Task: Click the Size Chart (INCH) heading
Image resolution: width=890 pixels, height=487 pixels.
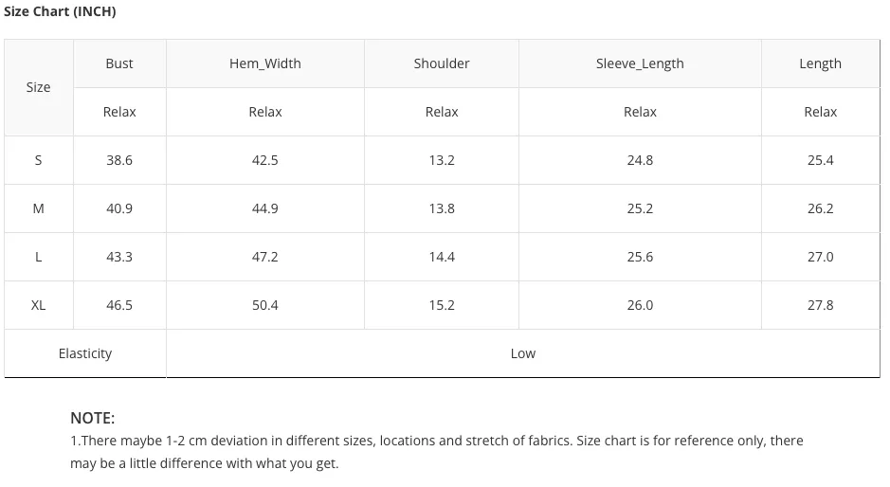Action: (x=60, y=11)
